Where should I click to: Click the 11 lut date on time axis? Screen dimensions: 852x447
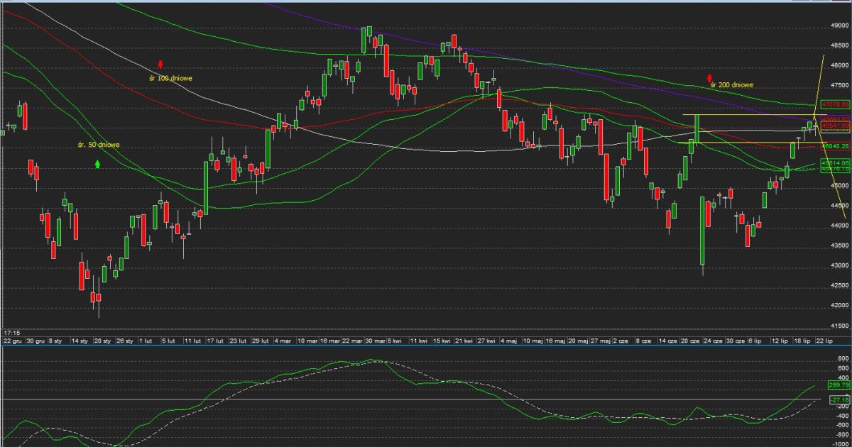click(x=192, y=341)
